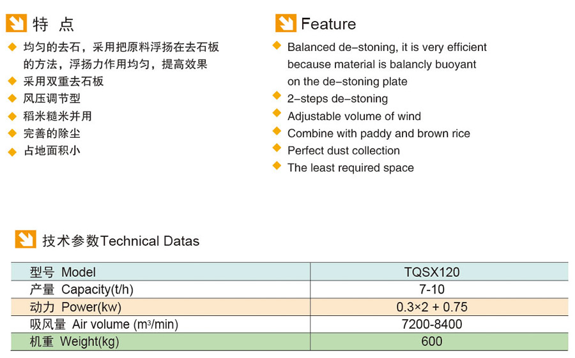Click the diamond bullet before Adjustable volume of wind
Viewport: 575px width, 358px height.
pos(277,114)
